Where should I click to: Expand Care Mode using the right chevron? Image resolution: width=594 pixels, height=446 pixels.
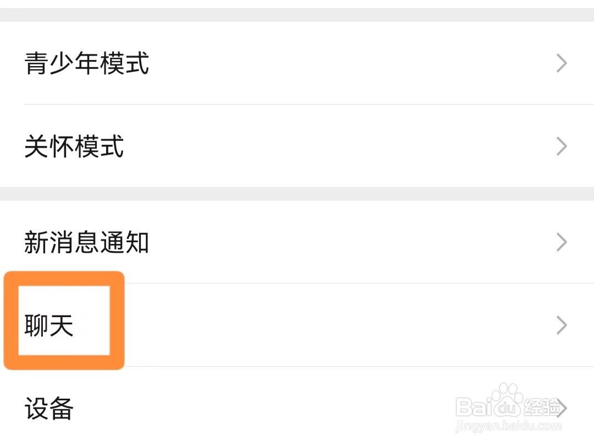pos(562,146)
